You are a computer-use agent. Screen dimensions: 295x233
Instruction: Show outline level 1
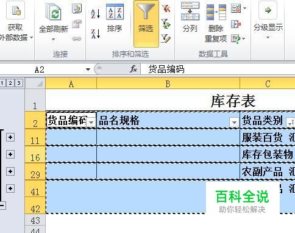tap(2, 83)
